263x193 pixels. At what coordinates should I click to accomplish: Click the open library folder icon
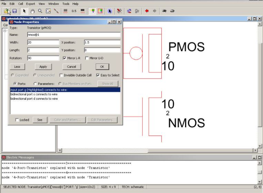point(8,11)
